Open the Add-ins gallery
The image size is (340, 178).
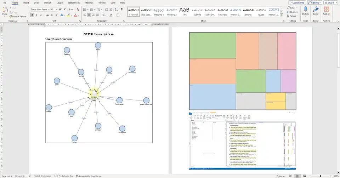coord(326,11)
